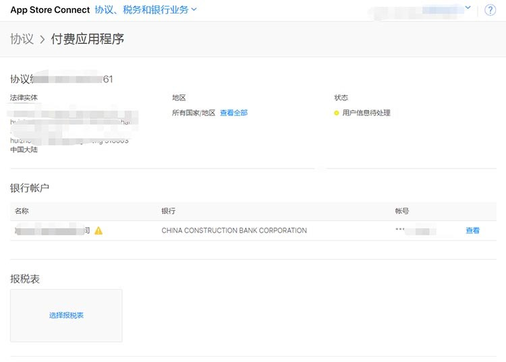Click the yellow status dot next to 用户信息待处理

tap(336, 113)
